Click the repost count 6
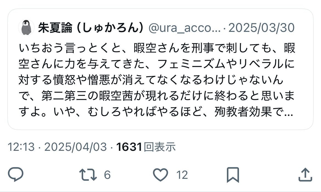321x192 pixels. click(x=107, y=175)
